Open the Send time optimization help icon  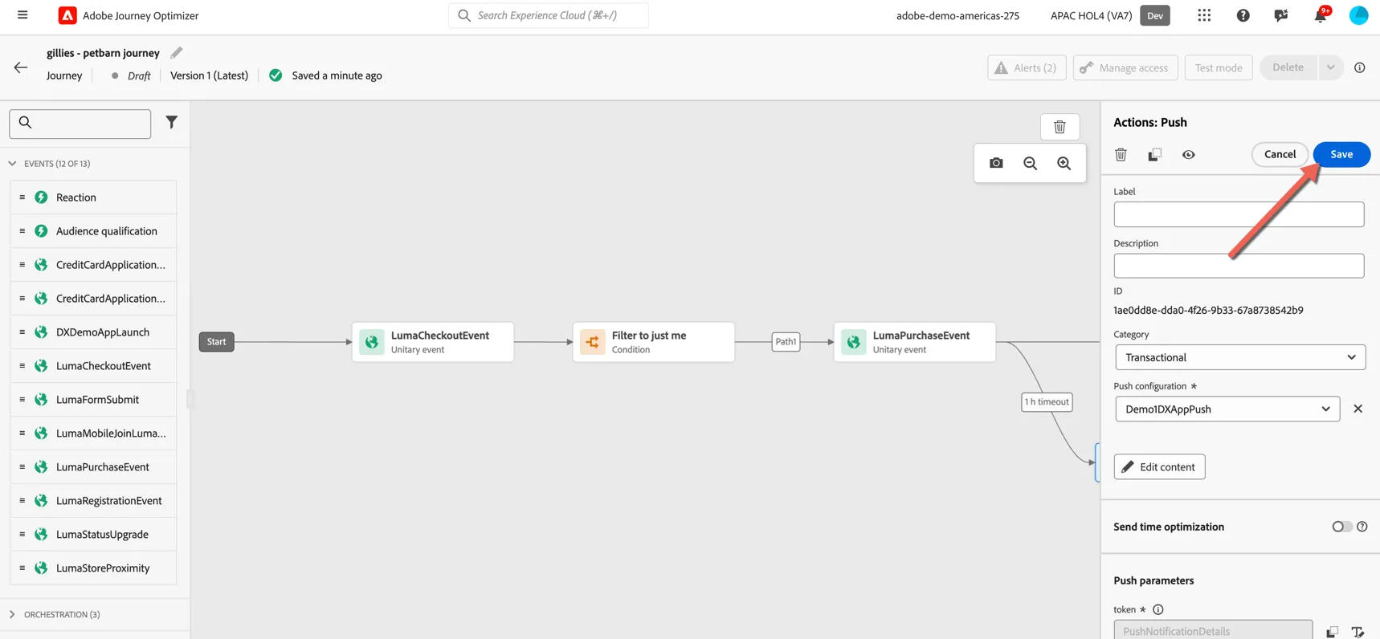pyautogui.click(x=1362, y=527)
